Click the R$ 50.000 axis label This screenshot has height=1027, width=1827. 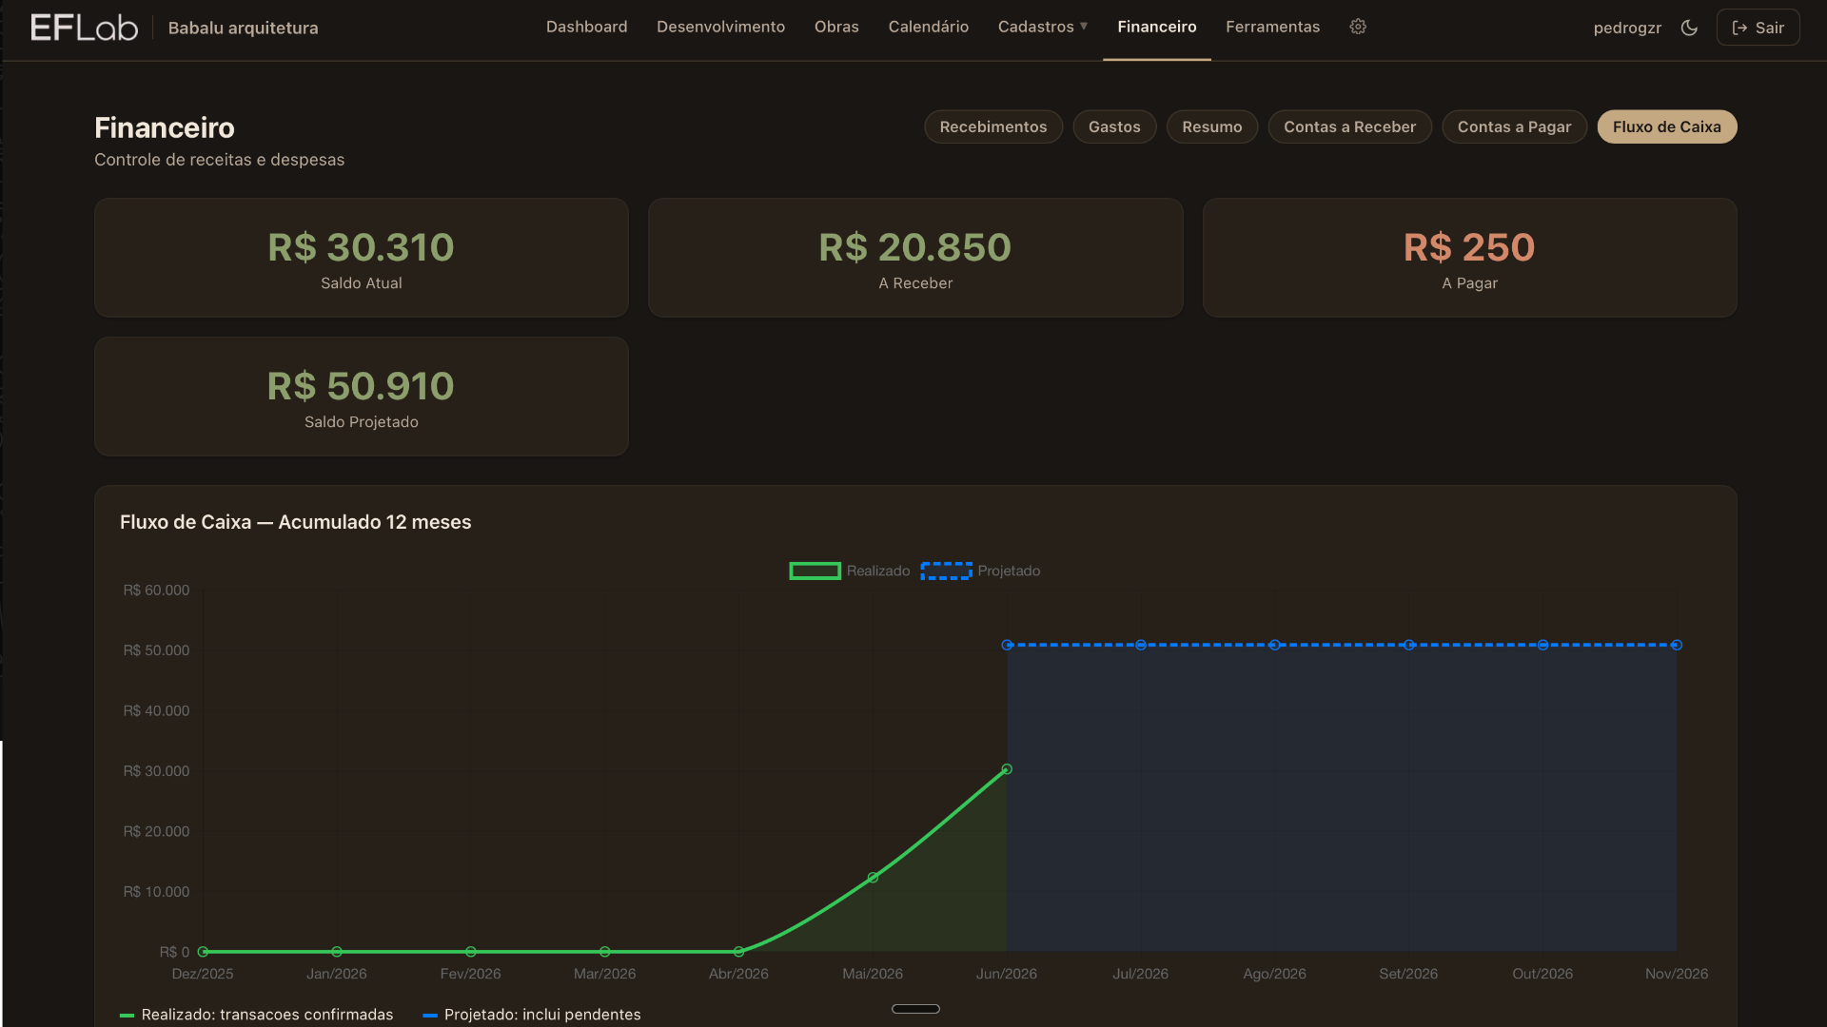[156, 650]
